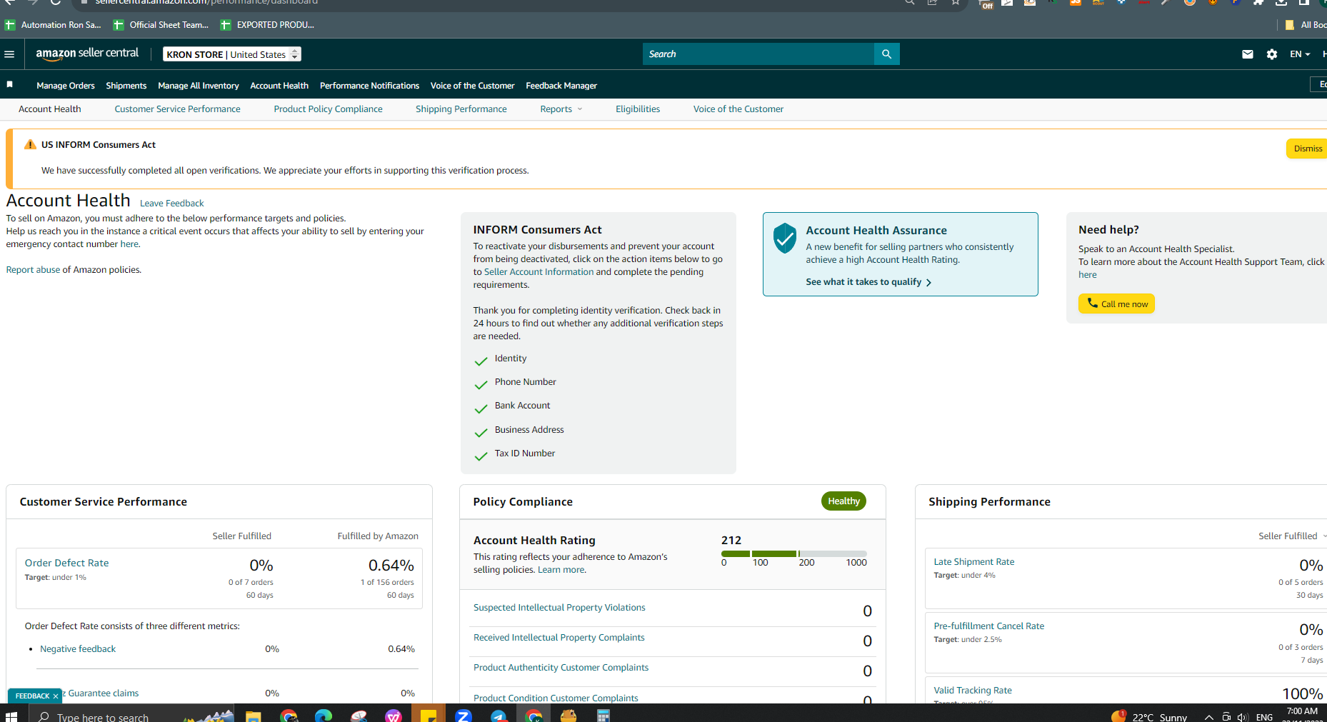Open the Official Sheet Team... bookmark

point(161,25)
